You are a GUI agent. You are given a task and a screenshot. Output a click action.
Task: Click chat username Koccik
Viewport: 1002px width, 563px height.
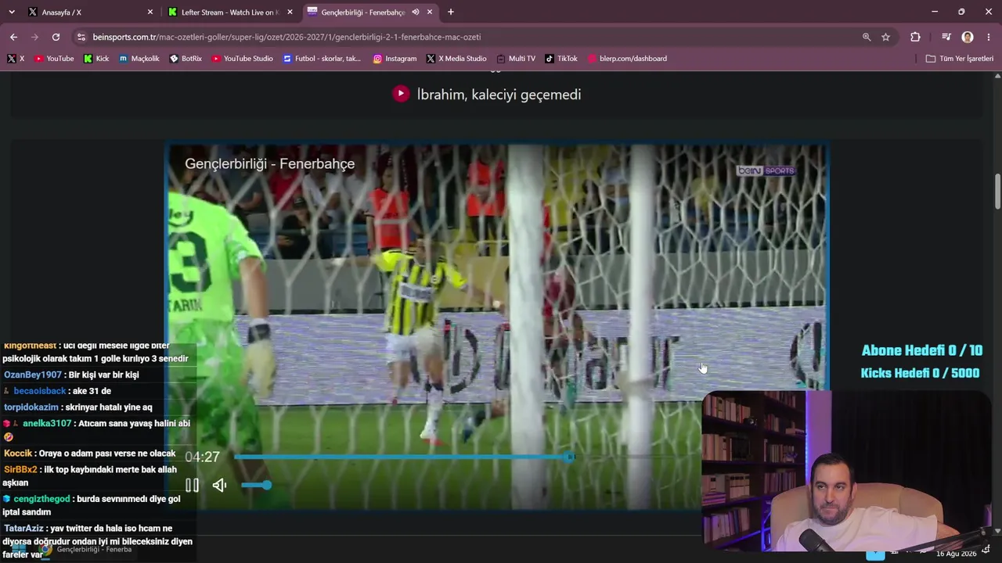(x=18, y=454)
